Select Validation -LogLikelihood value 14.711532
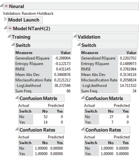Image resolution: width=139 pixels, height=158 pixels. point(128,85)
